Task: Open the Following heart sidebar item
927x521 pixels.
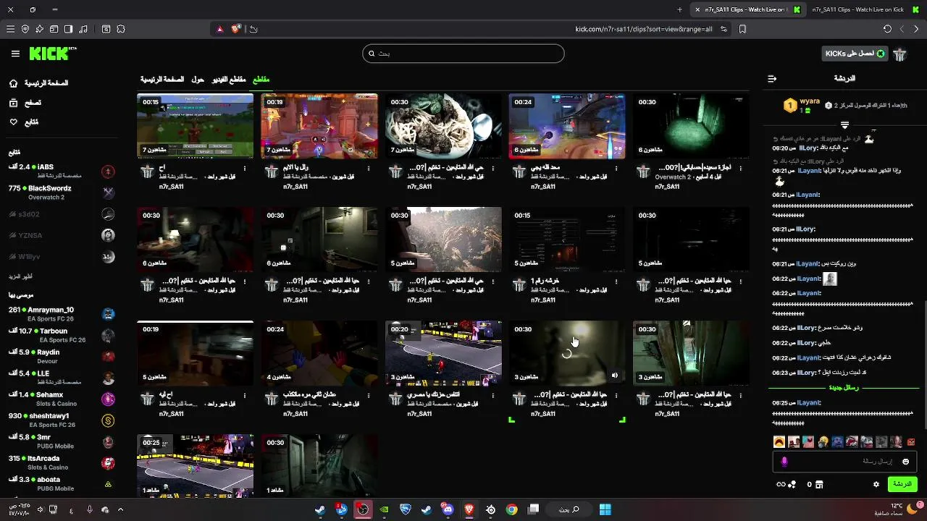Action: 24,122
